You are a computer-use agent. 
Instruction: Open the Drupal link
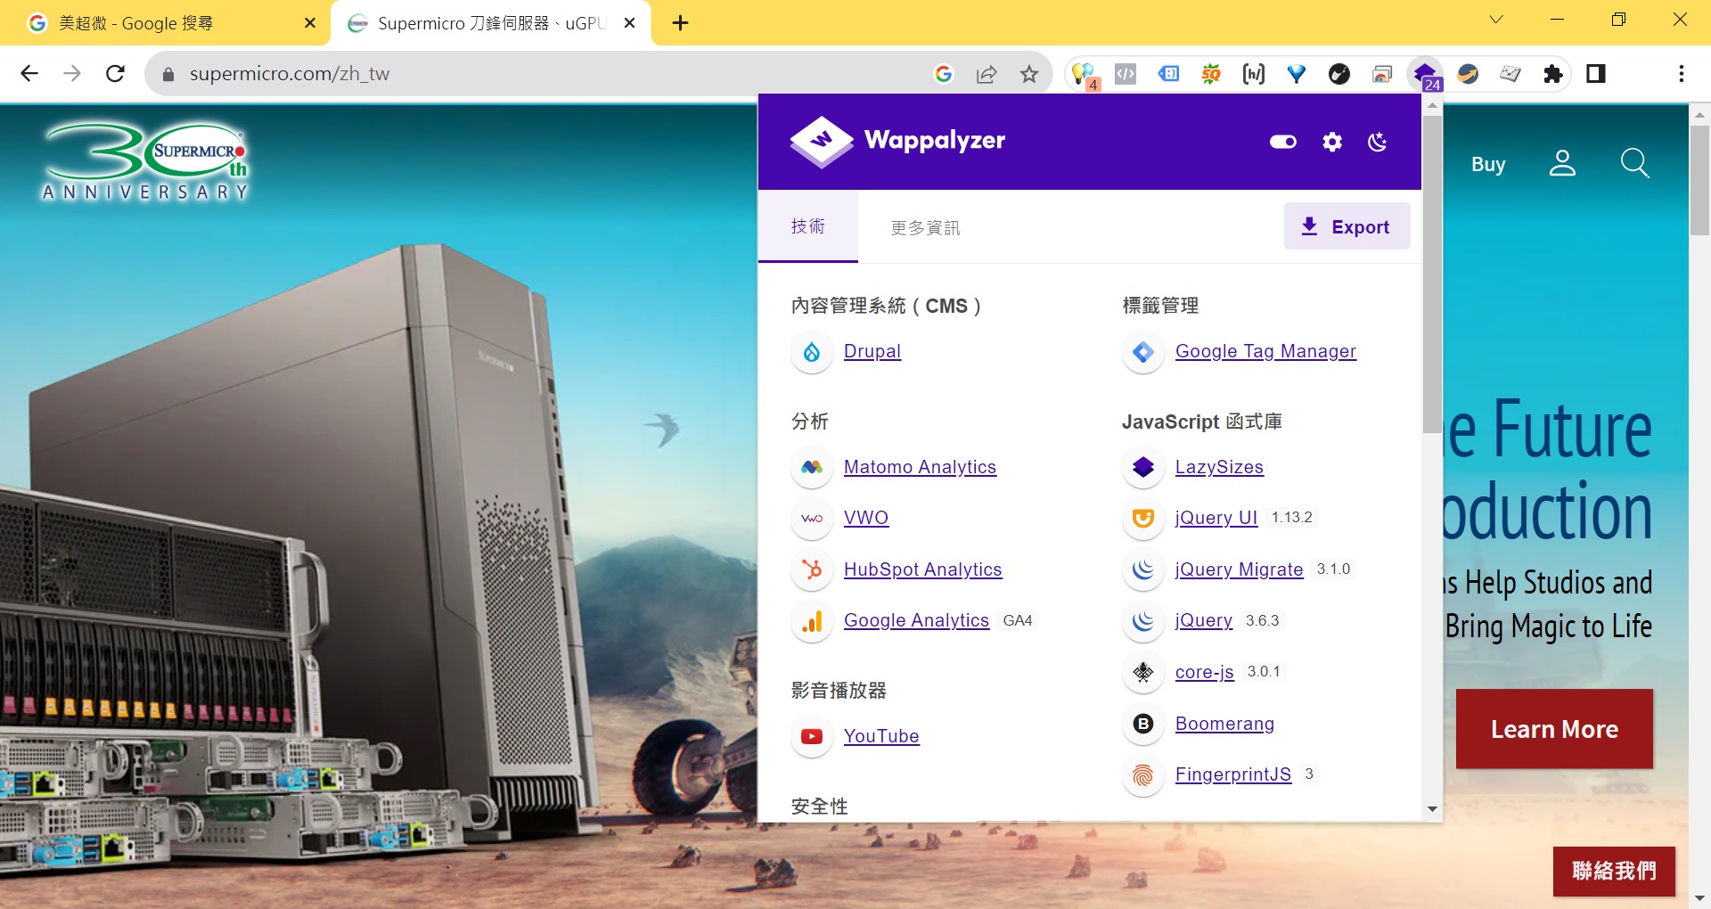872,351
